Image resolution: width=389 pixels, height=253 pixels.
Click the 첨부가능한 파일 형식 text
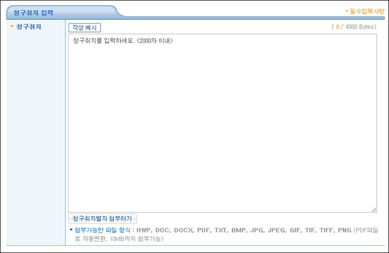click(102, 230)
